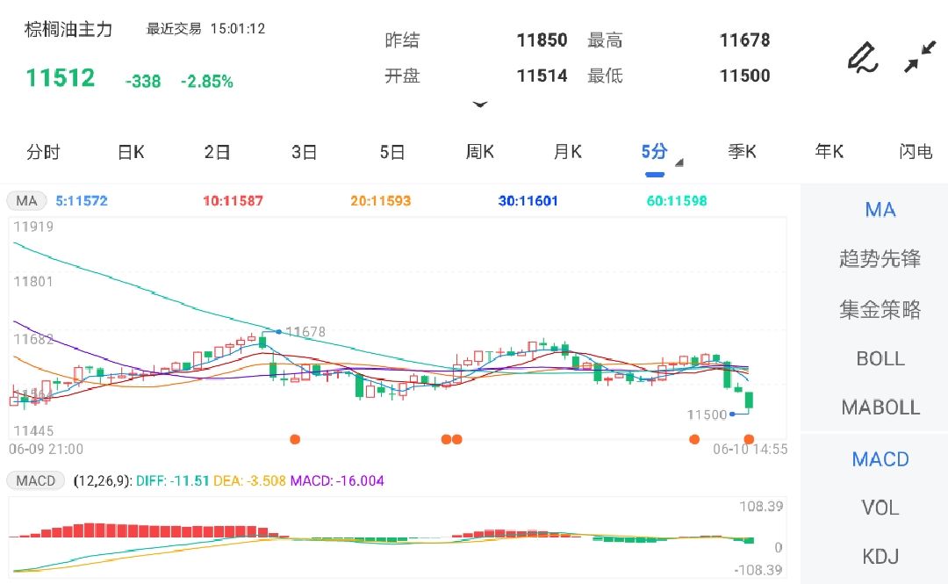
Task: Click the MA indicator label pill
Action: (26, 201)
